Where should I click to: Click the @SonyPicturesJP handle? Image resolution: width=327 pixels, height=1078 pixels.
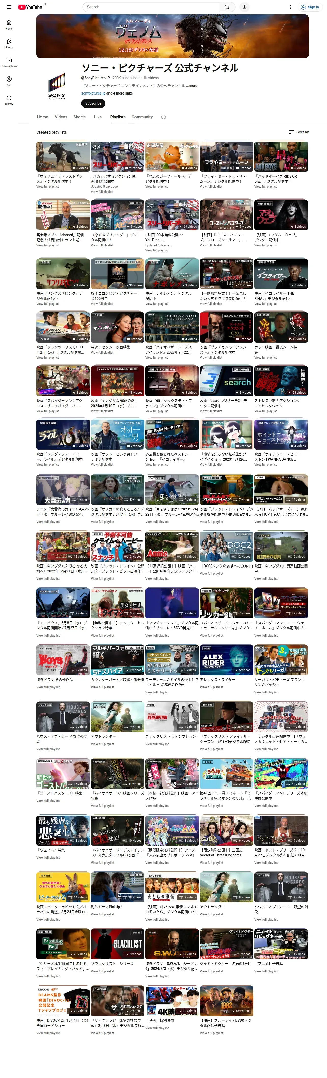95,78
